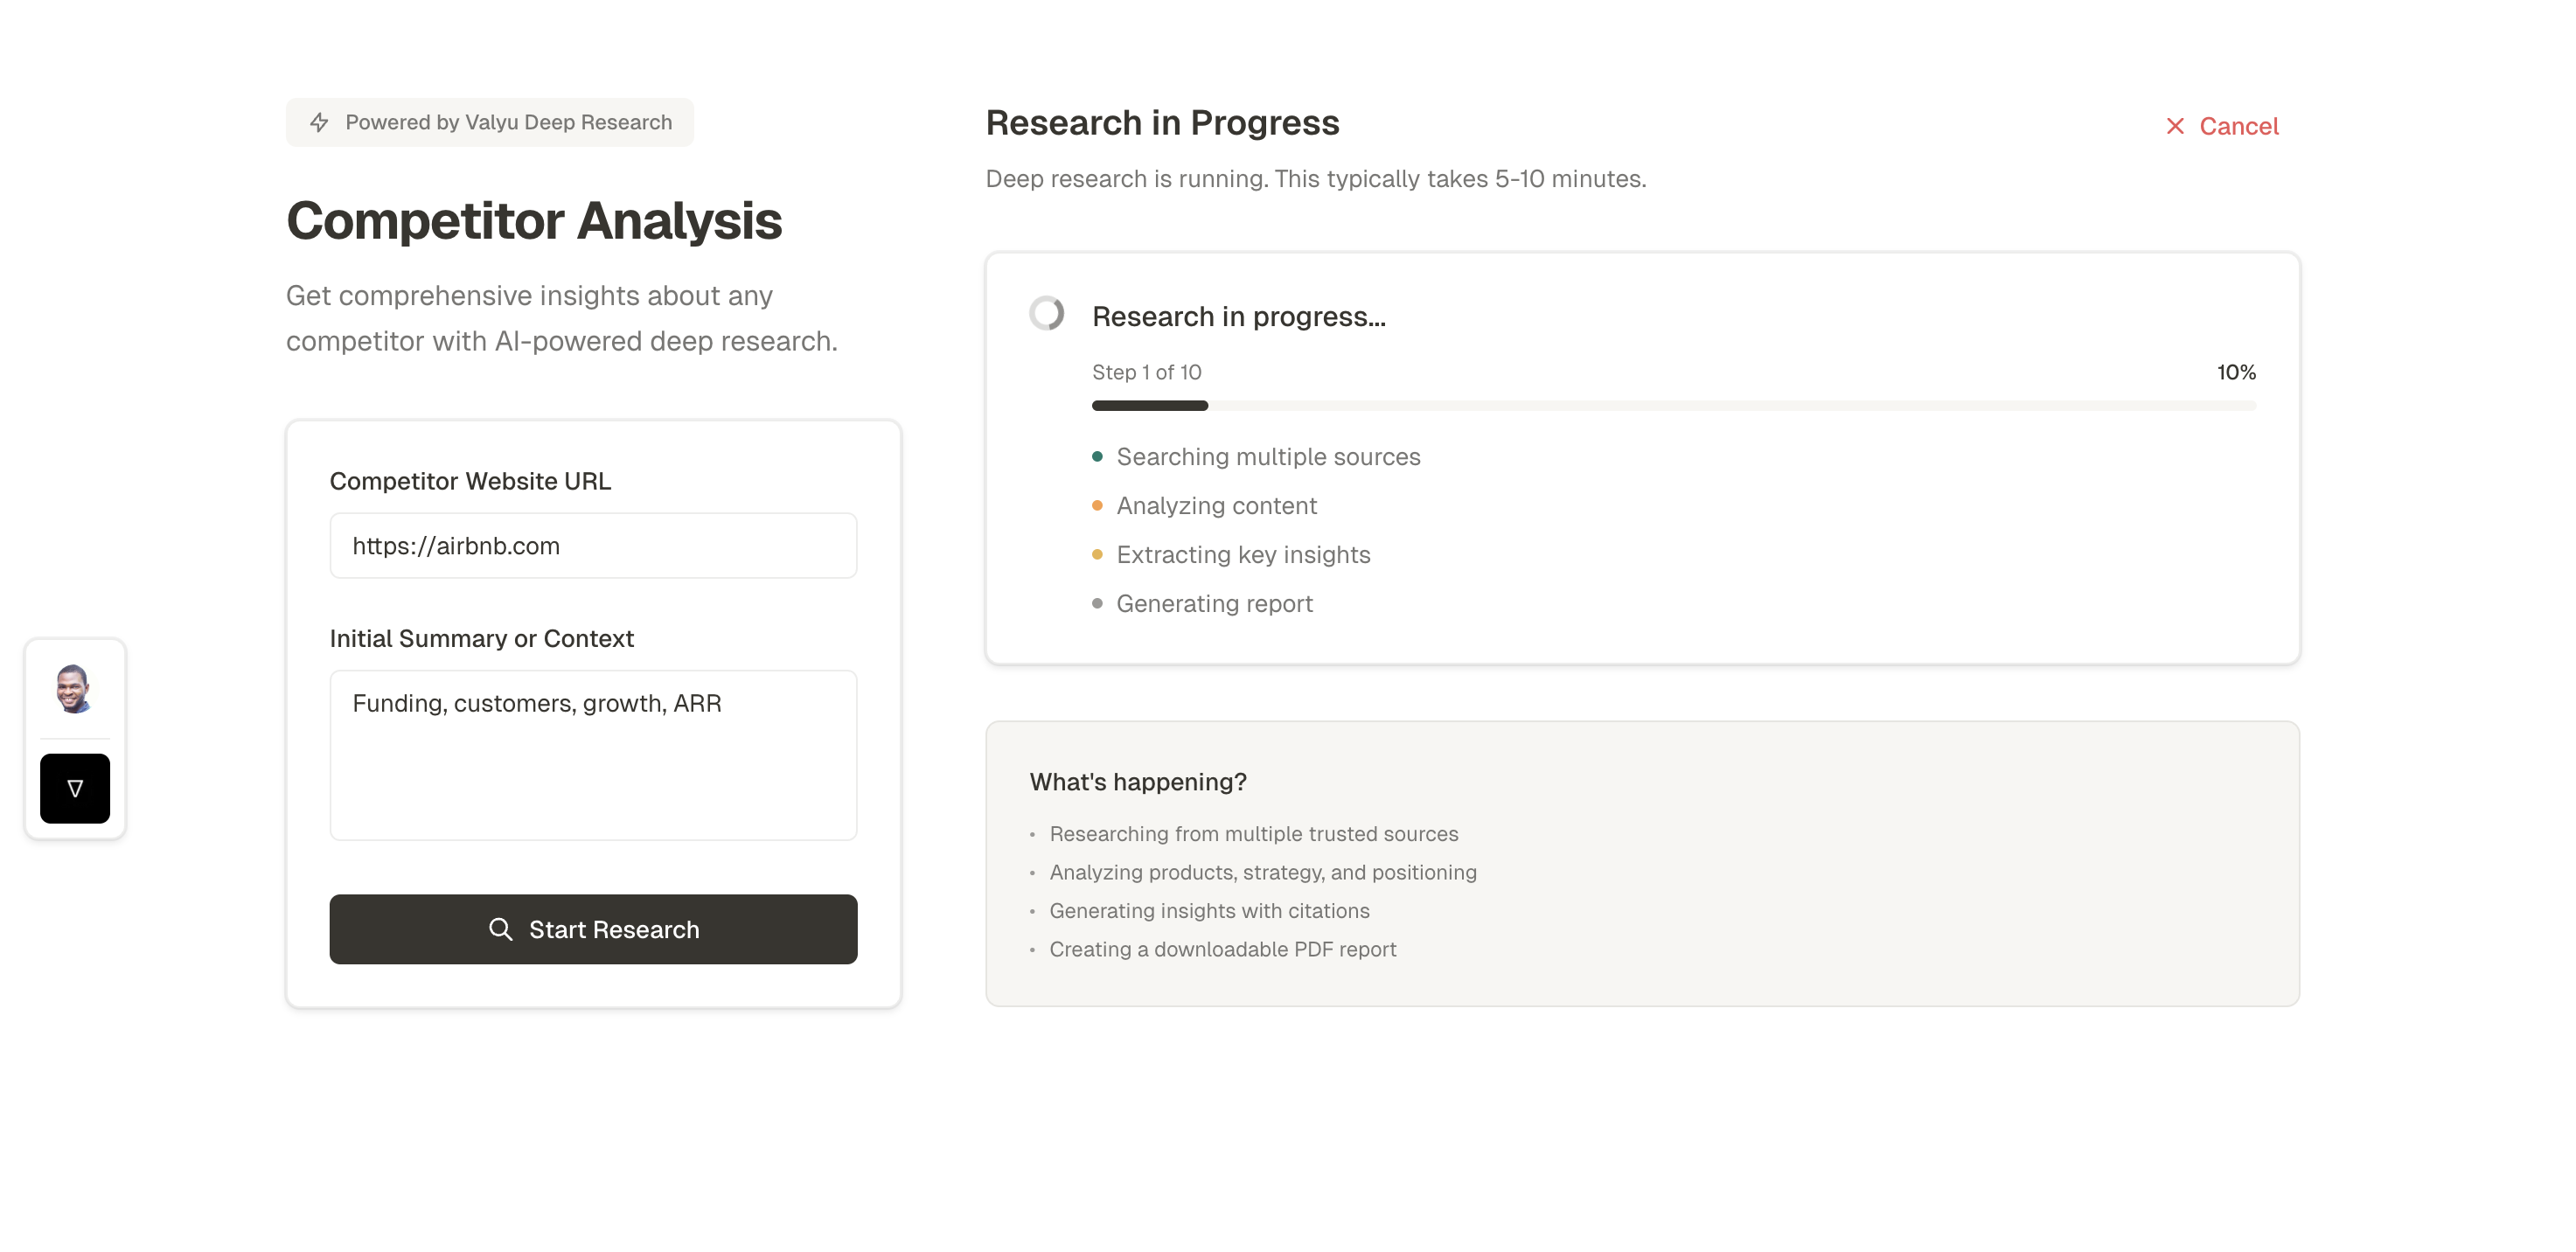
Task: Click the progress bar showing 10%
Action: click(x=1674, y=406)
